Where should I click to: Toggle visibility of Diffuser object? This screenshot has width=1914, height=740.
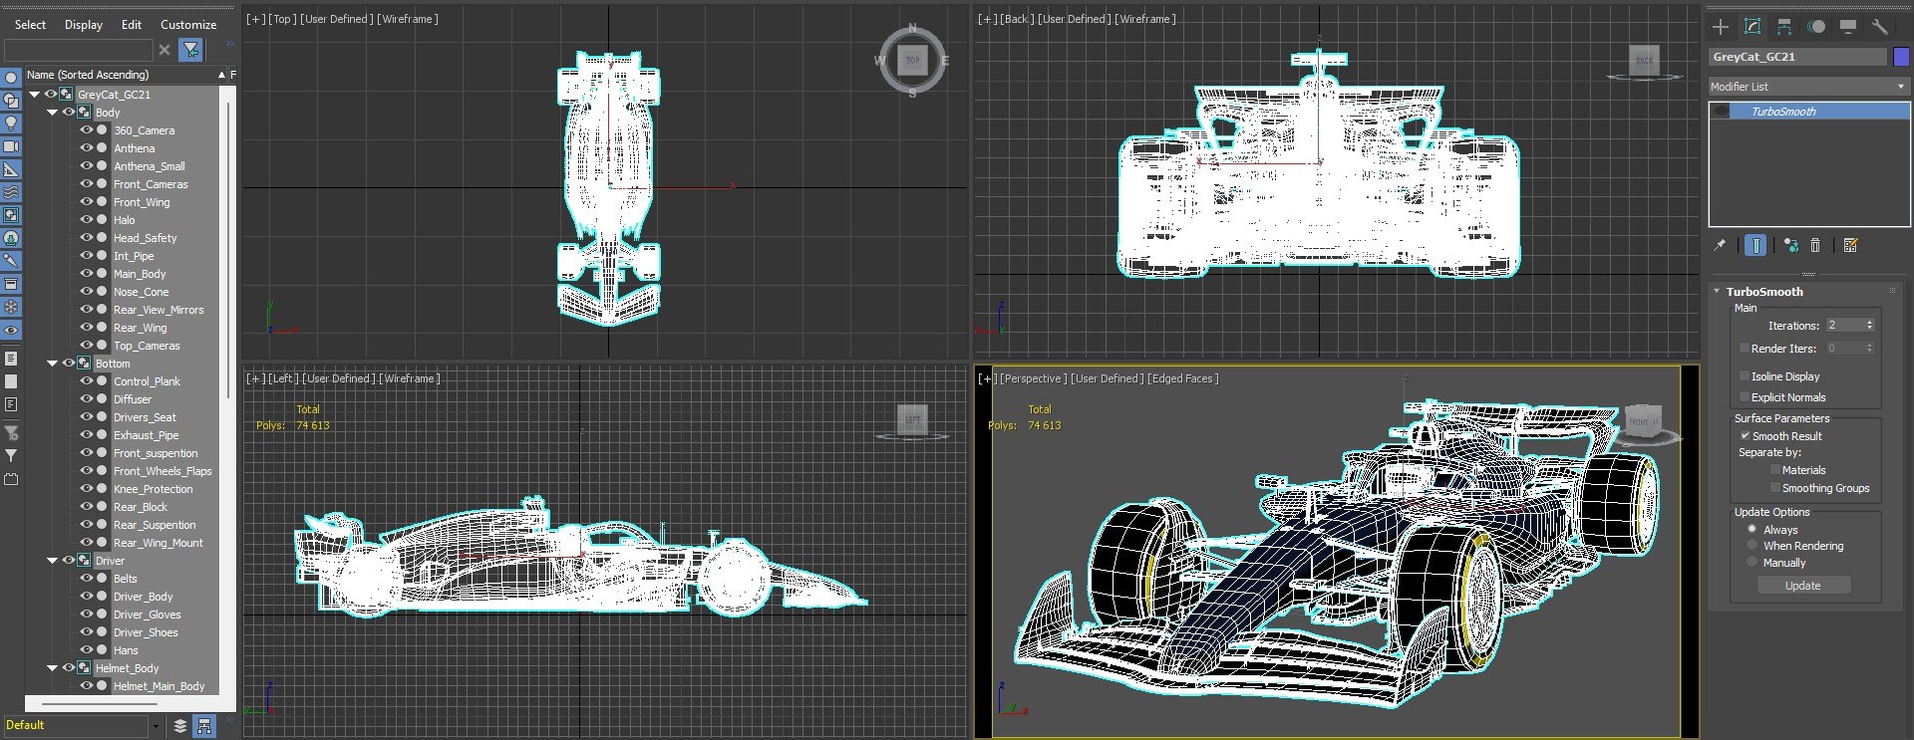[x=86, y=399]
